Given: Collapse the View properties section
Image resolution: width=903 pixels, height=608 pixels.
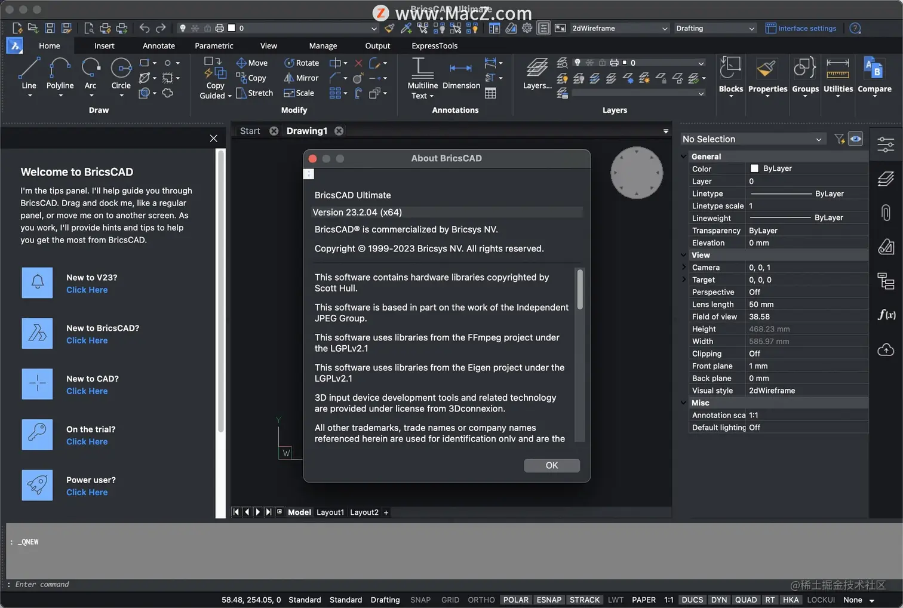Looking at the screenshot, I should [x=684, y=255].
